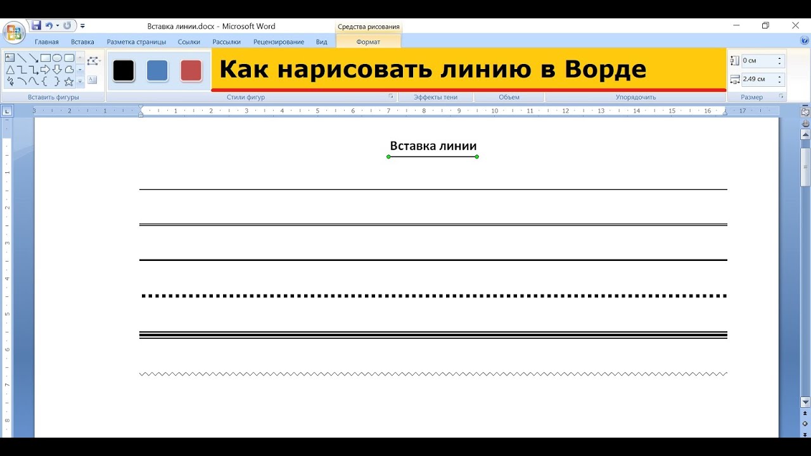This screenshot has height=456, width=811.
Task: Select the Cloud callout shape
Action: pyautogui.click(x=69, y=70)
